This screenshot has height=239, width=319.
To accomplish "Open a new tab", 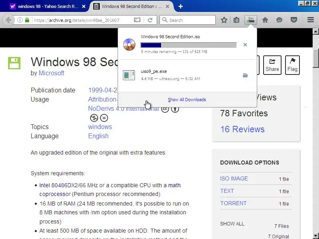I will point(181,6).
